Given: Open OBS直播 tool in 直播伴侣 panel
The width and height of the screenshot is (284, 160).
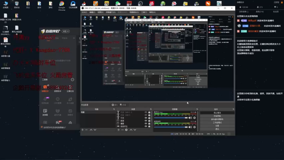Looking at the screenshot, I should pos(58,101).
